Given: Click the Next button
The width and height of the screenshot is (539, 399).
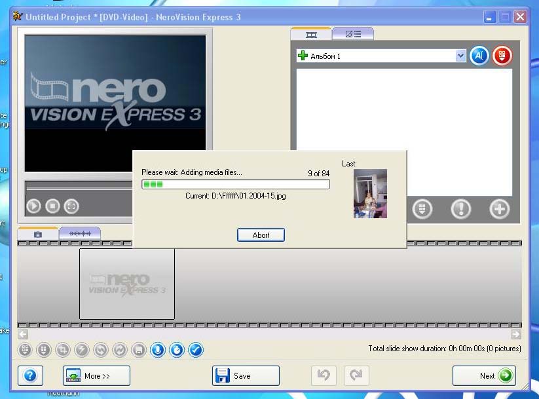Looking at the screenshot, I should point(485,375).
